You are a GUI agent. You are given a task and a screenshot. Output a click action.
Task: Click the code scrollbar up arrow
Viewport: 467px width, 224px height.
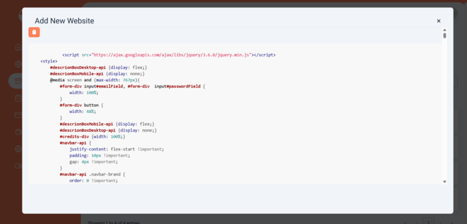pyautogui.click(x=445, y=30)
